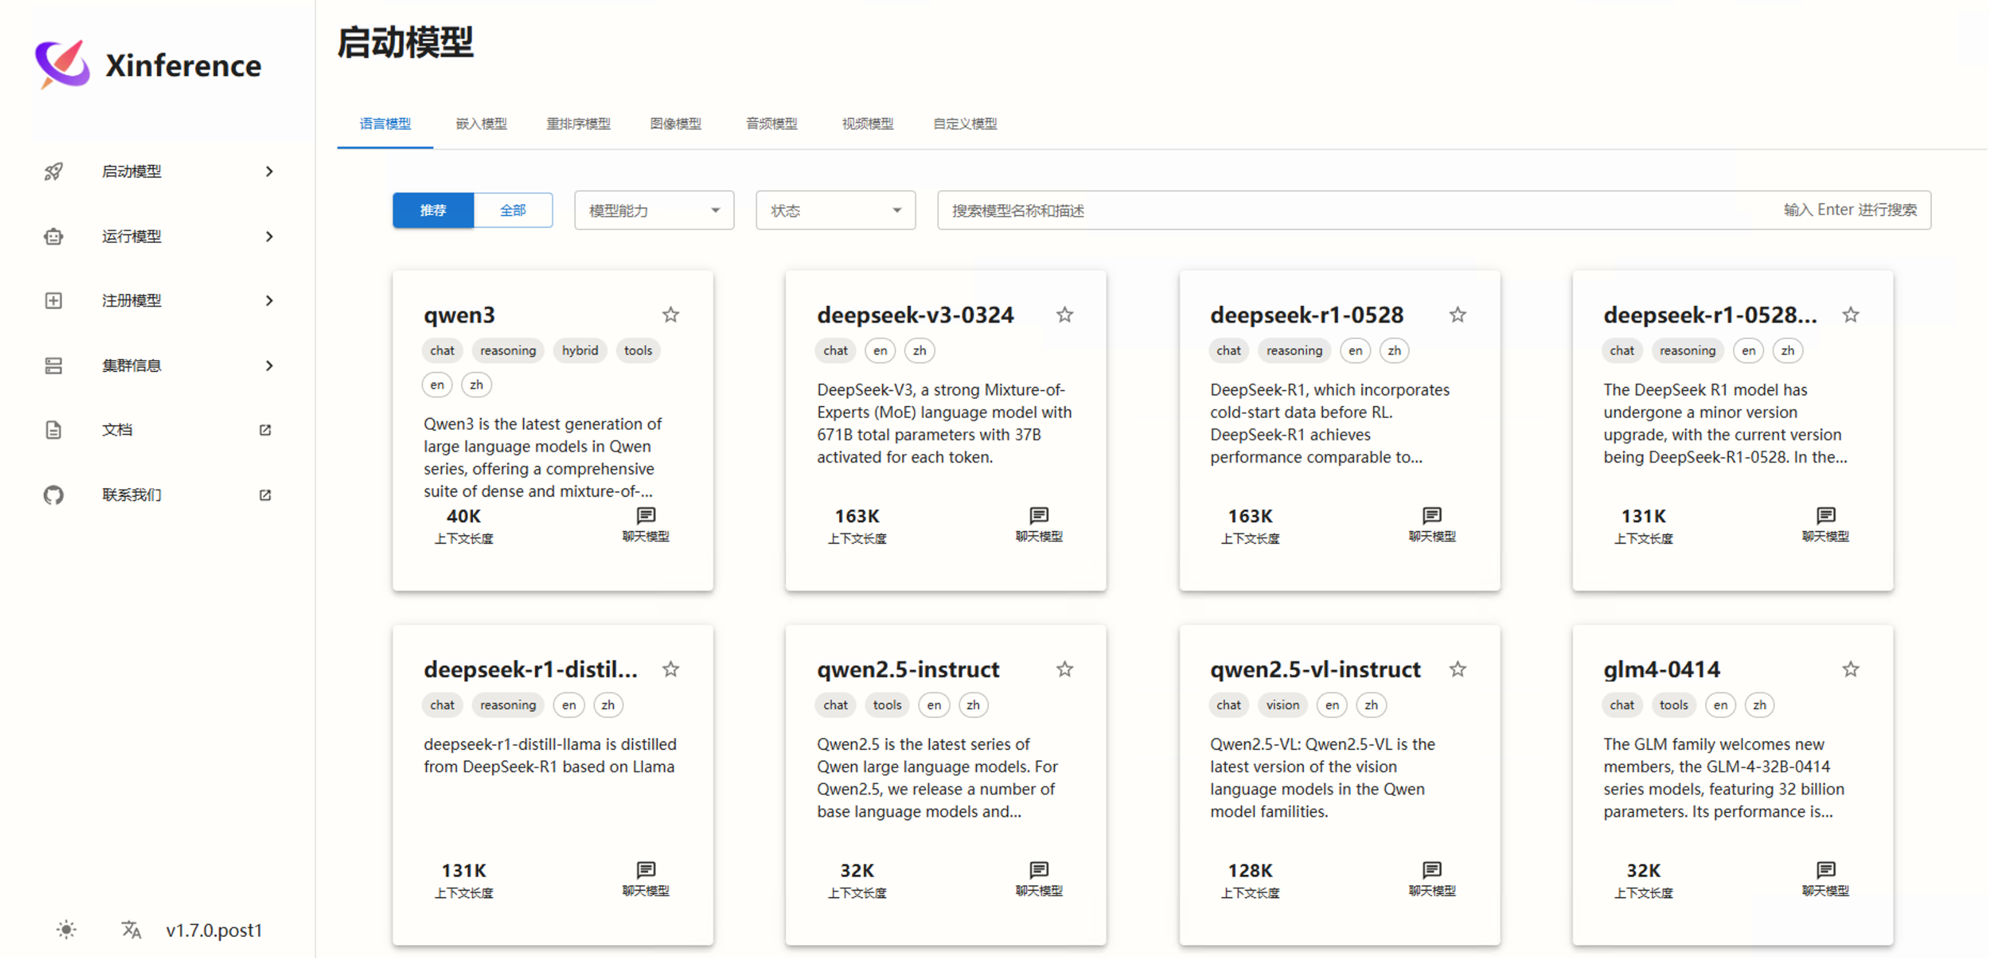Viewport: 1989px width, 958px height.
Task: Click the 注册模型 register model icon
Action: click(53, 300)
